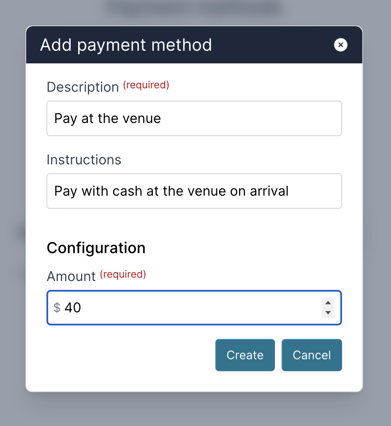Click the 'Pay at the venue' text
Image resolution: width=391 pixels, height=426 pixels.
(x=108, y=118)
